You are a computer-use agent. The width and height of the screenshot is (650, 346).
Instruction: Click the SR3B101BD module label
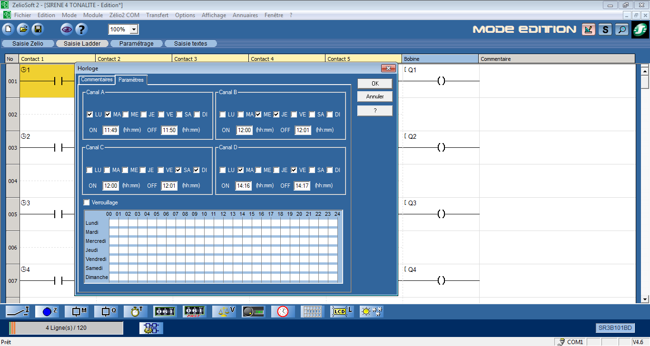[616, 328]
